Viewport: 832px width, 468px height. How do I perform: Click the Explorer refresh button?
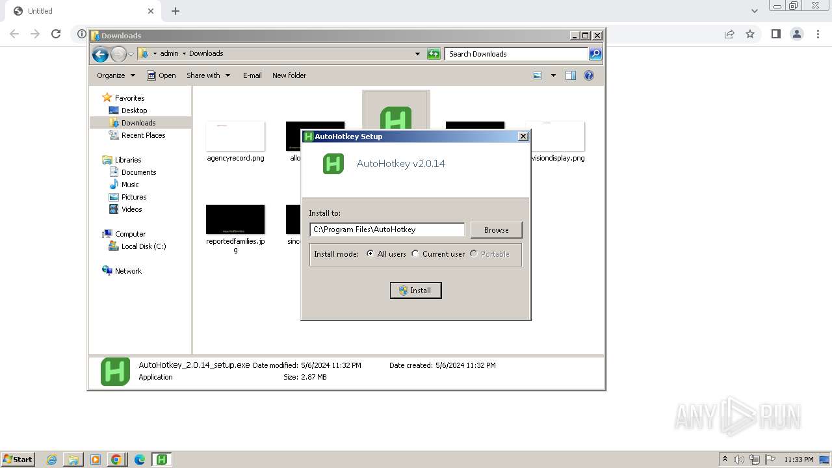pos(434,54)
